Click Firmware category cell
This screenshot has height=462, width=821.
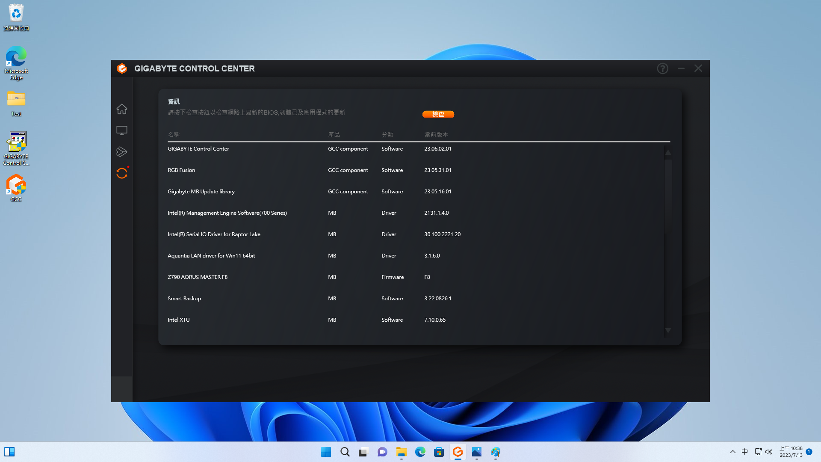pyautogui.click(x=393, y=277)
